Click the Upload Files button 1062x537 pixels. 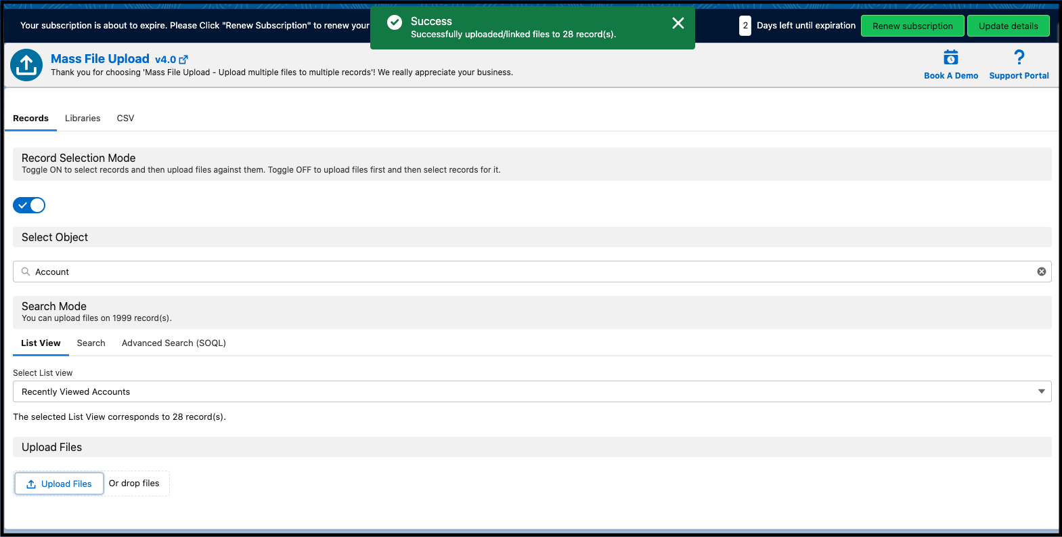pos(59,484)
